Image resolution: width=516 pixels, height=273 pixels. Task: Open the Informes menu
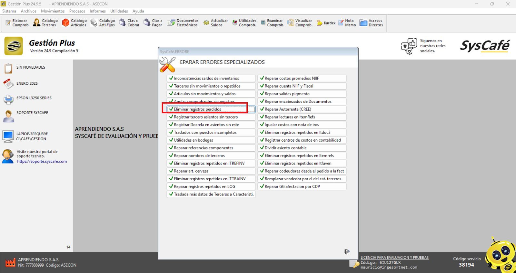point(97,11)
